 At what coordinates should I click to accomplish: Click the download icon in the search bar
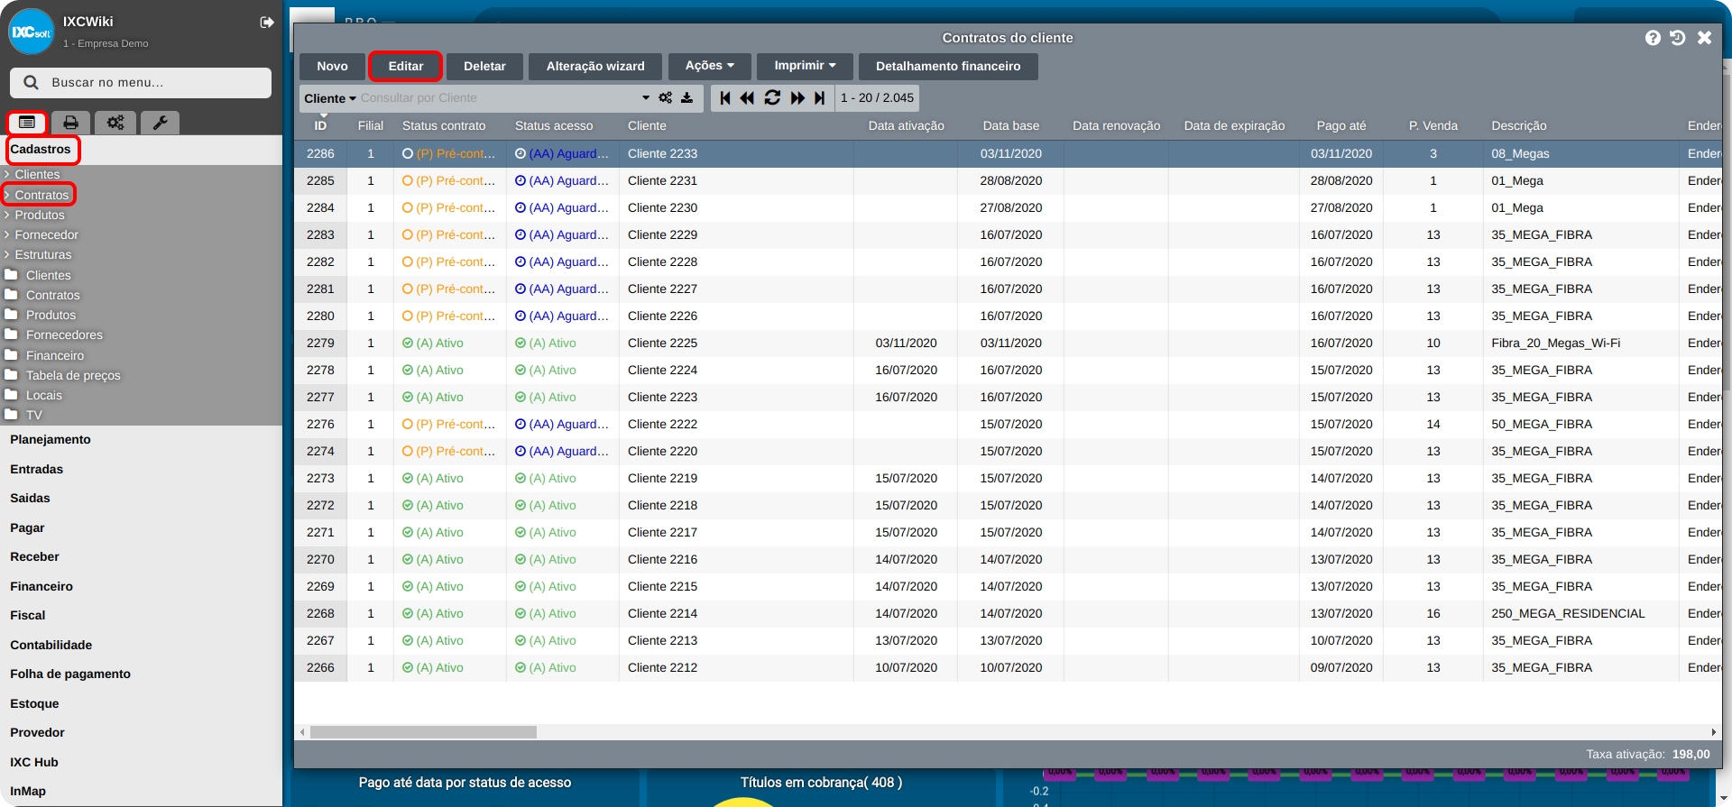pos(686,98)
